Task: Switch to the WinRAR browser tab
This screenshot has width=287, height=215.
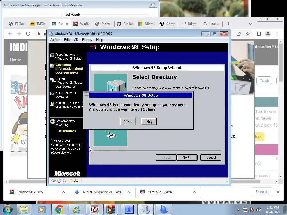Action: click(82, 24)
